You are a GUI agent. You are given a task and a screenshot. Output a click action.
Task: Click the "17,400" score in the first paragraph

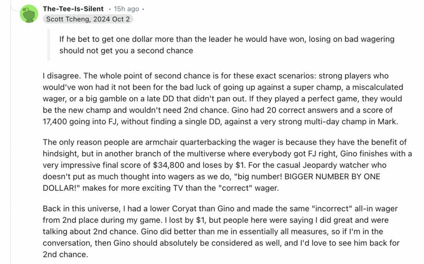click(x=55, y=122)
